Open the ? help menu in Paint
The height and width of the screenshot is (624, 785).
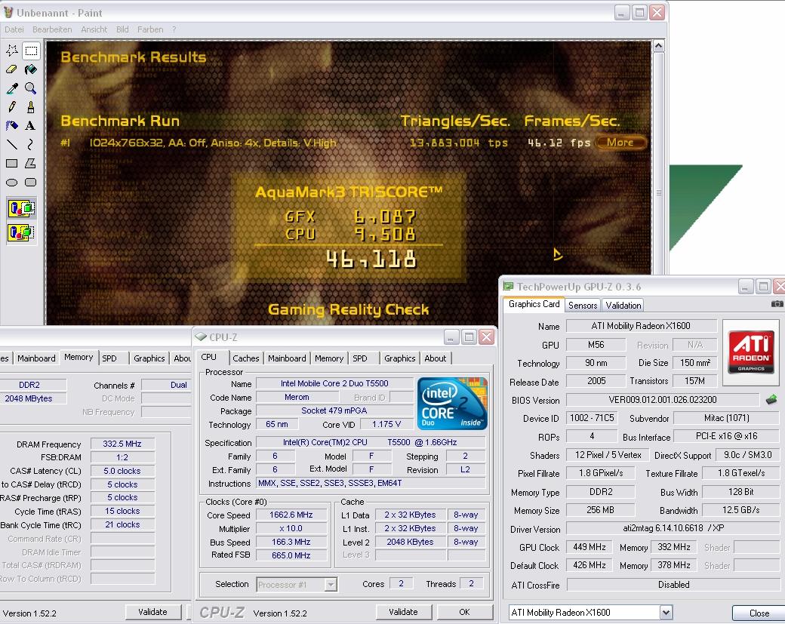[x=174, y=29]
